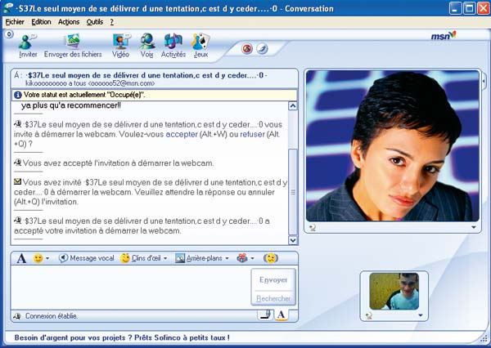Click the red block contact icon
Screen dimensions: 491x348
pyautogui.click(x=246, y=49)
